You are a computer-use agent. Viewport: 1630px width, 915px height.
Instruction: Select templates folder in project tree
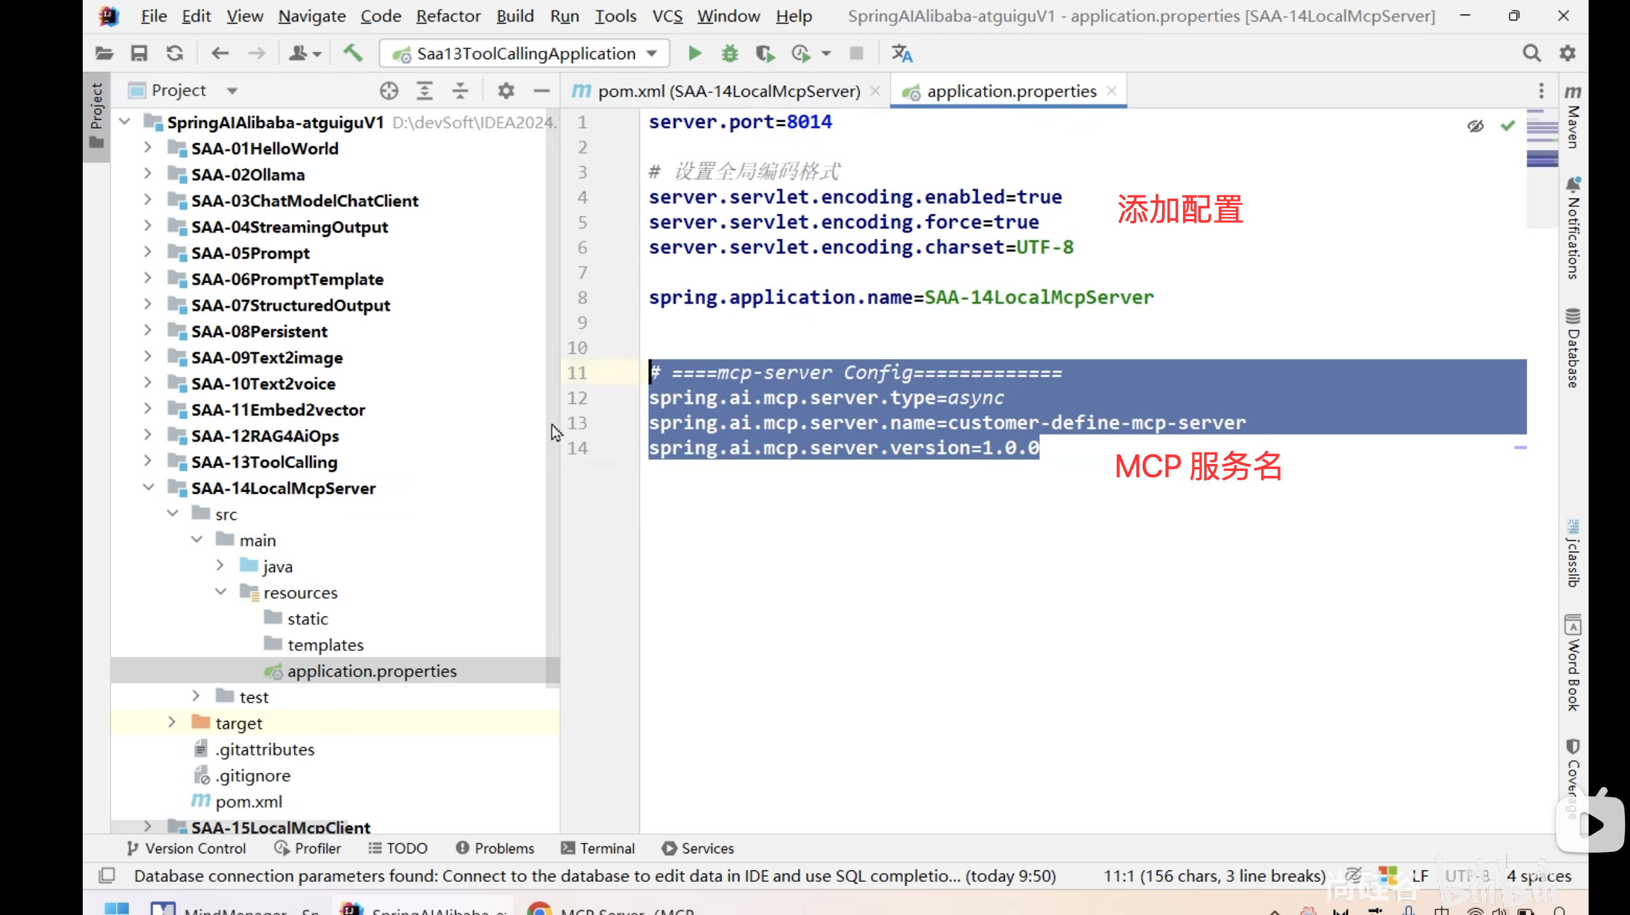point(325,645)
